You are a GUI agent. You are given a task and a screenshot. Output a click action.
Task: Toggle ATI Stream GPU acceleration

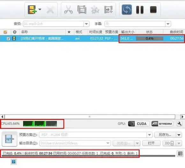pyautogui.click(x=162, y=124)
